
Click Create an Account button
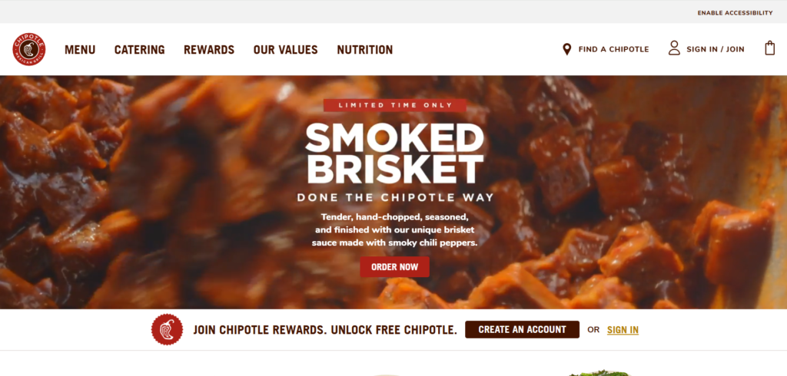pyautogui.click(x=522, y=329)
